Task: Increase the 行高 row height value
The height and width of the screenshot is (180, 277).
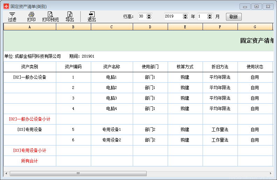Action: click(x=149, y=15)
